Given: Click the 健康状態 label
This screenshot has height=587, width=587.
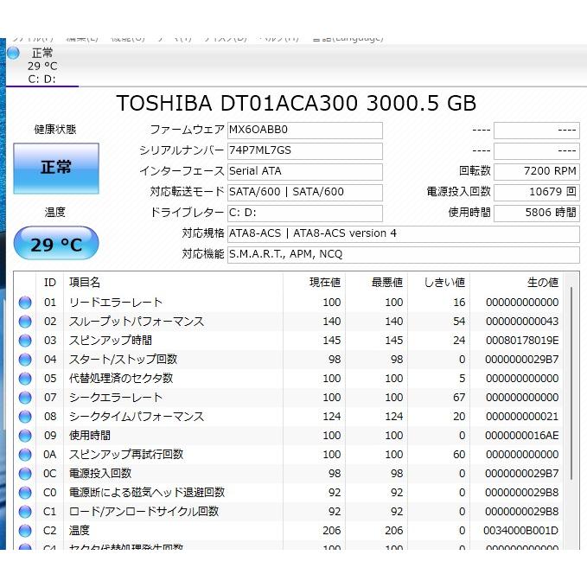Looking at the screenshot, I should click(55, 130).
